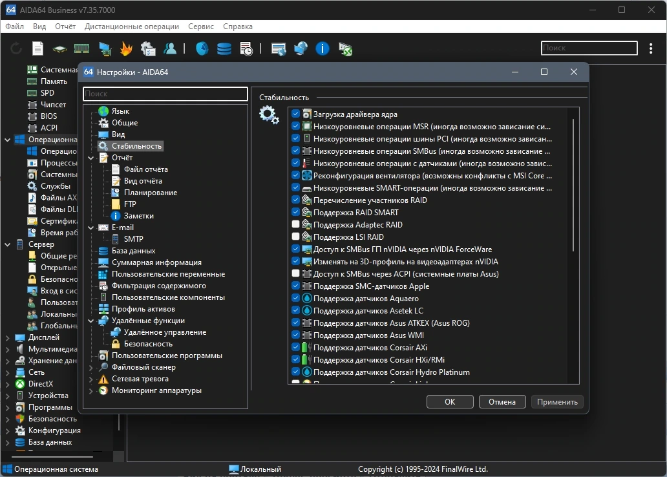Click the grayed refresh arrow toolbar icon
Image resolution: width=667 pixels, height=477 pixels.
click(16, 48)
